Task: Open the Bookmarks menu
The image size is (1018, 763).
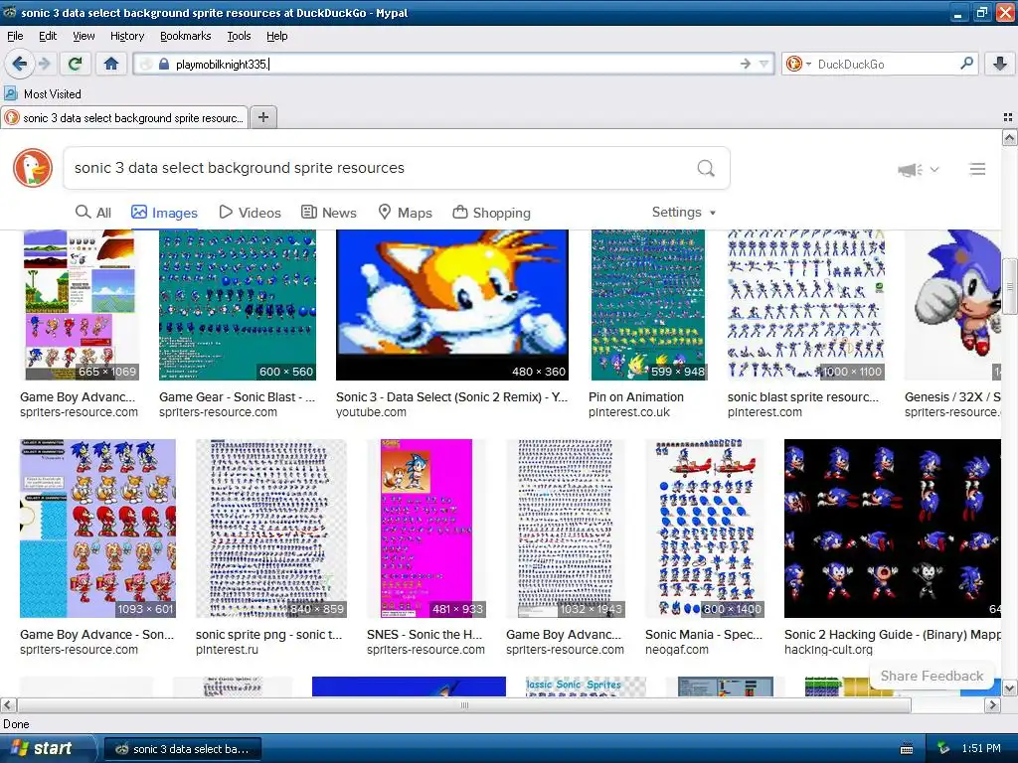Action: (x=186, y=36)
